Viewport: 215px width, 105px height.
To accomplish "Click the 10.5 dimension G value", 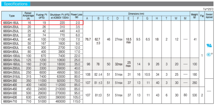I will (x=147, y=75).
